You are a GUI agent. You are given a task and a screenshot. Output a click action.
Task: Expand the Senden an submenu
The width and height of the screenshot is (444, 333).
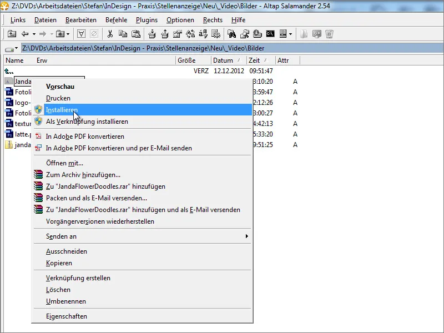(142, 236)
